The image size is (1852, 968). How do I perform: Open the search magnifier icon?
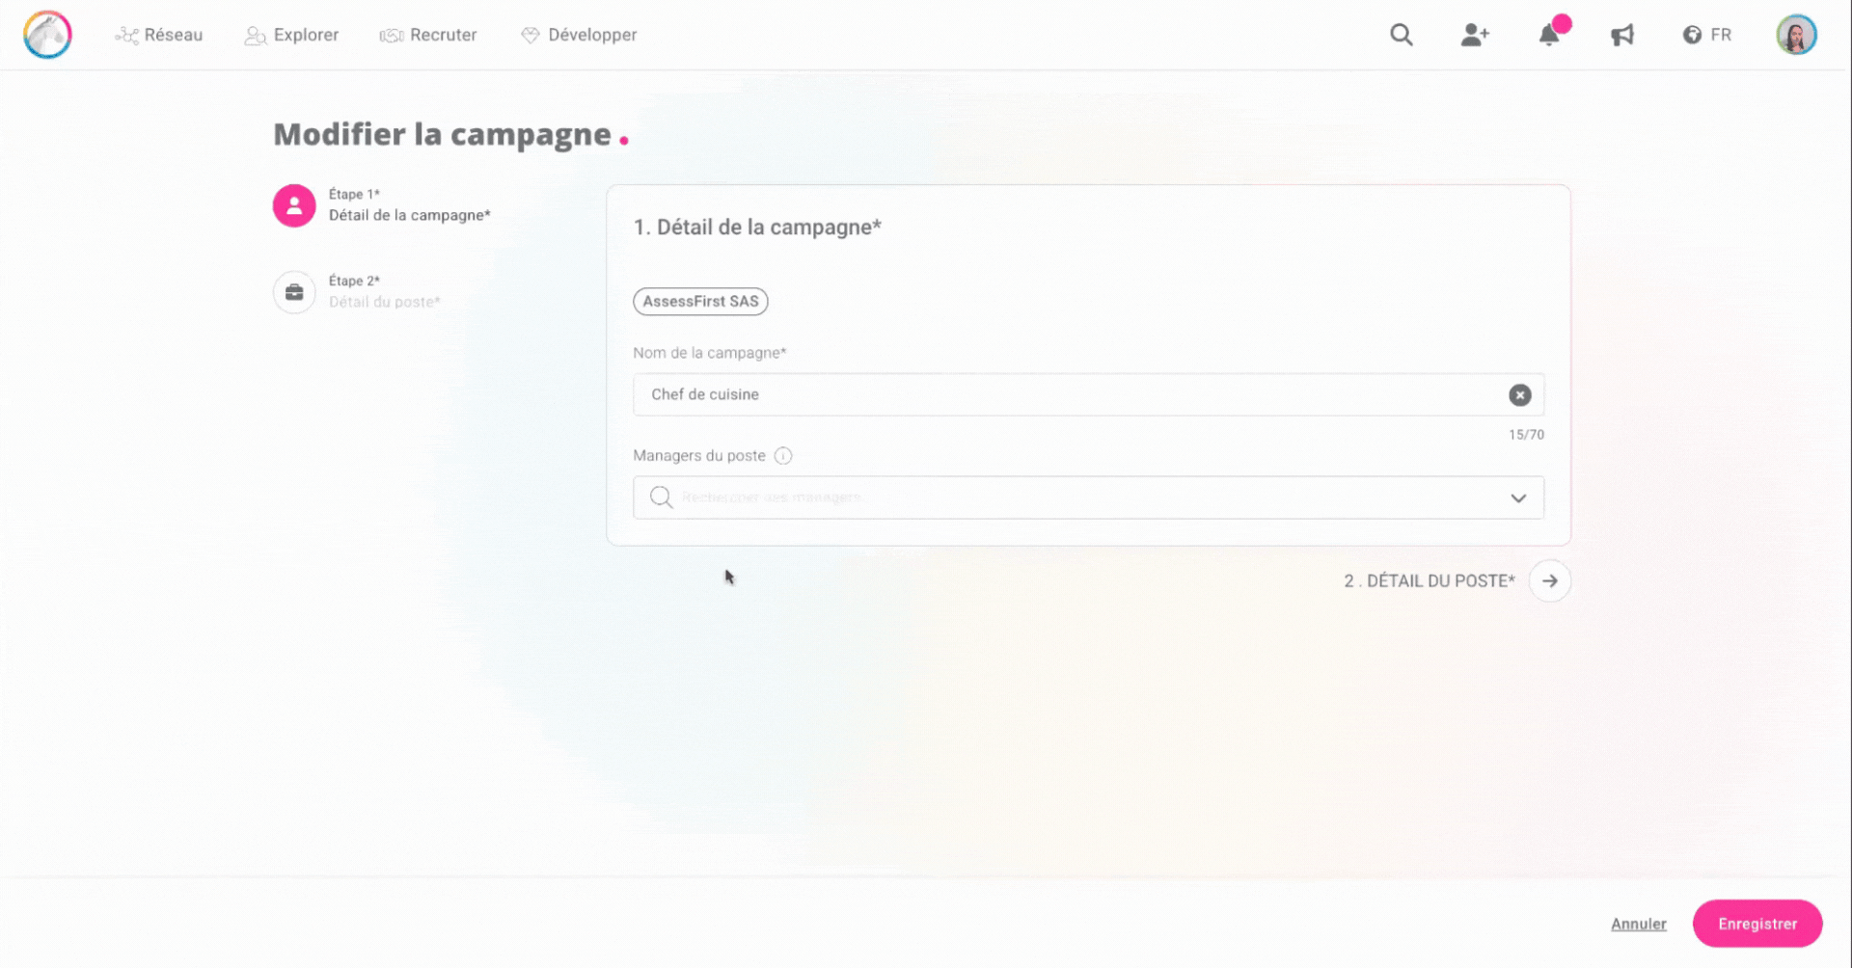(1401, 35)
